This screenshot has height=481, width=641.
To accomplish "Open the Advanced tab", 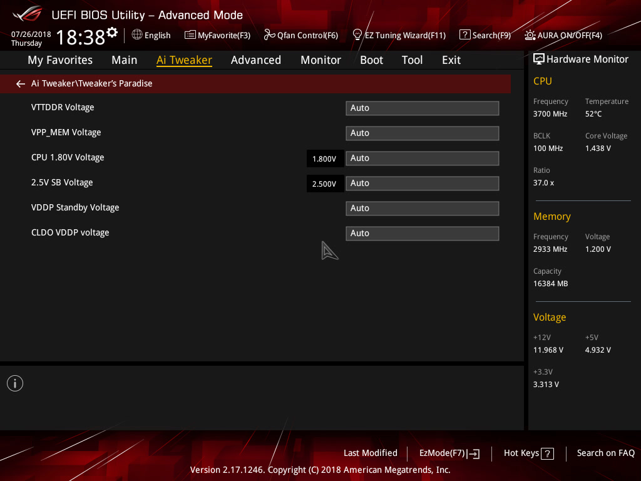I will [x=256, y=60].
